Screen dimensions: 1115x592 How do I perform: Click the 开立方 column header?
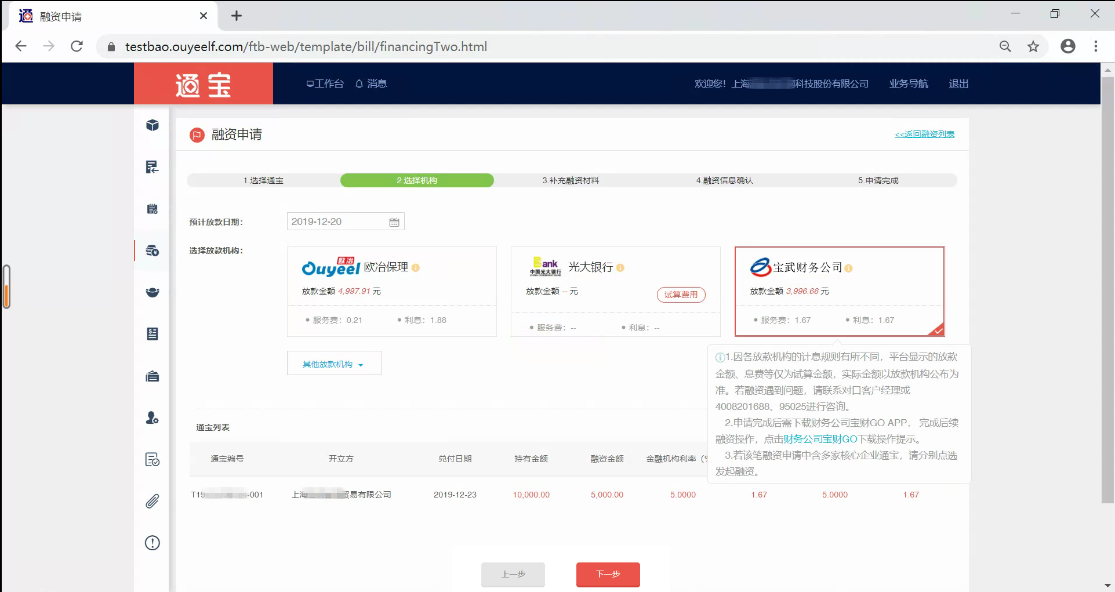coord(341,459)
